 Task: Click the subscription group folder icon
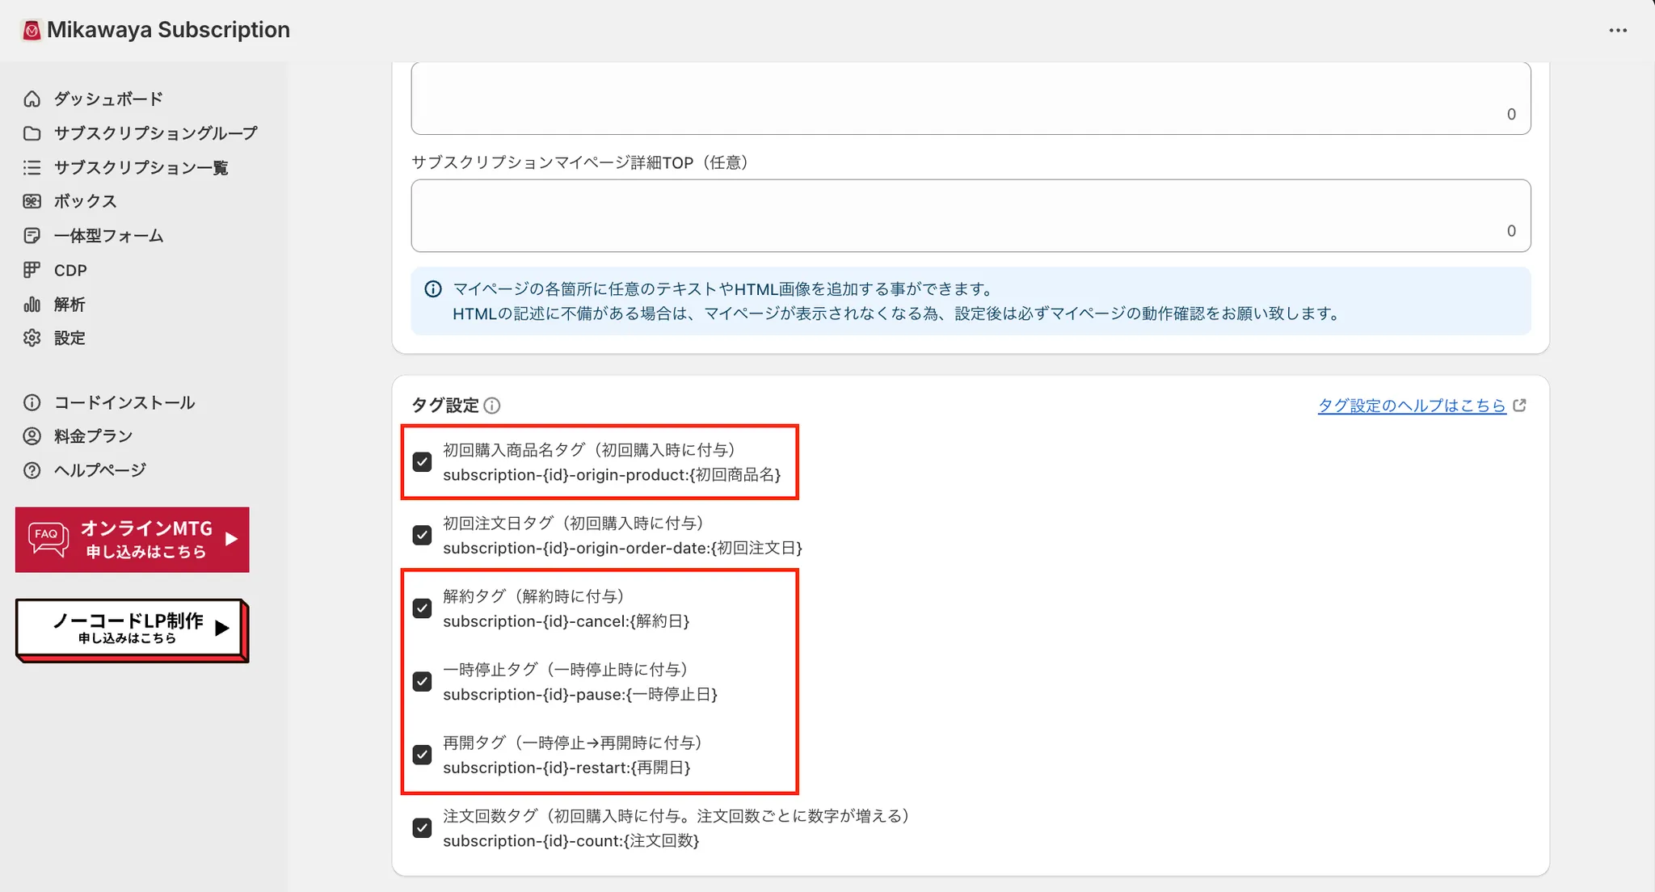click(32, 133)
